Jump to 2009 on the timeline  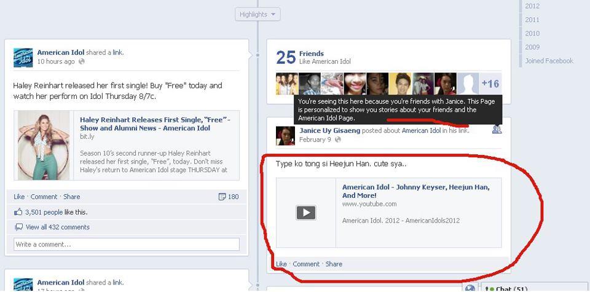tap(532, 47)
